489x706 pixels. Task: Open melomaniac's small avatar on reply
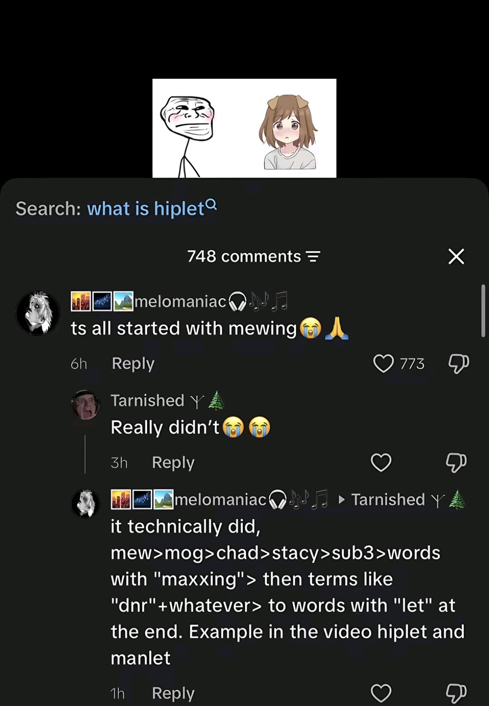pos(85,504)
